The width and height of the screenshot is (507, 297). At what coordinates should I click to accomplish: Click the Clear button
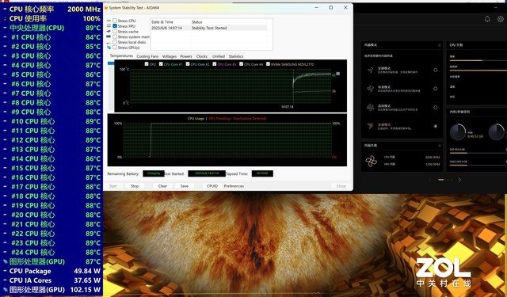162,186
